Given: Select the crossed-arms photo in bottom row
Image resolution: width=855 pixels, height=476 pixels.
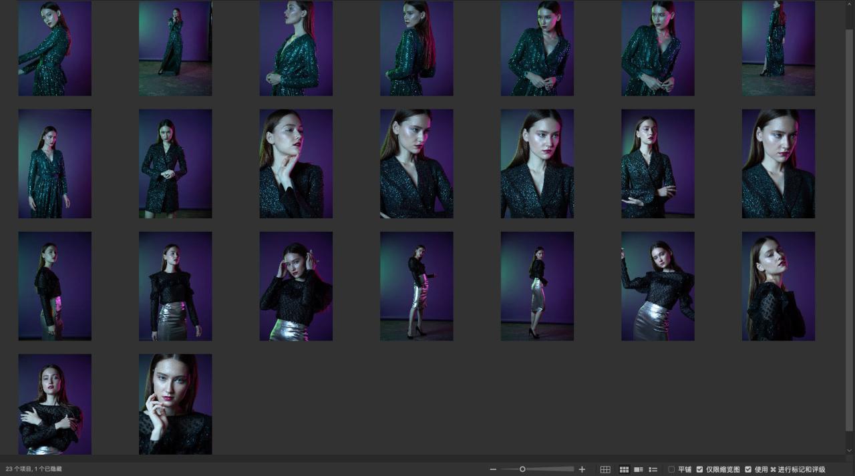Looking at the screenshot, I should tap(55, 404).
